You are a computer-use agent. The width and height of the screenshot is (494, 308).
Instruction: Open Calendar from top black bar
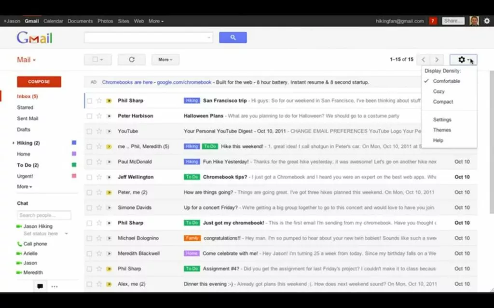(x=53, y=21)
